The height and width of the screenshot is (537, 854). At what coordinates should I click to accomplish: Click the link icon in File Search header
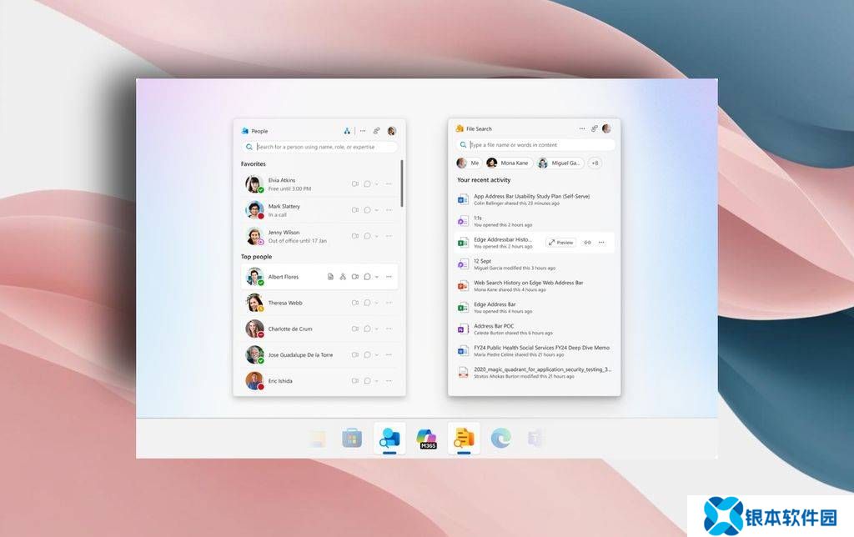point(595,128)
